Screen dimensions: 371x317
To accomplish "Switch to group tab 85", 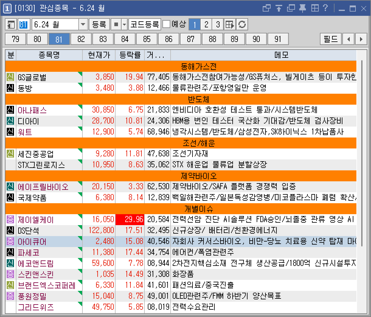I will click(x=147, y=39).
